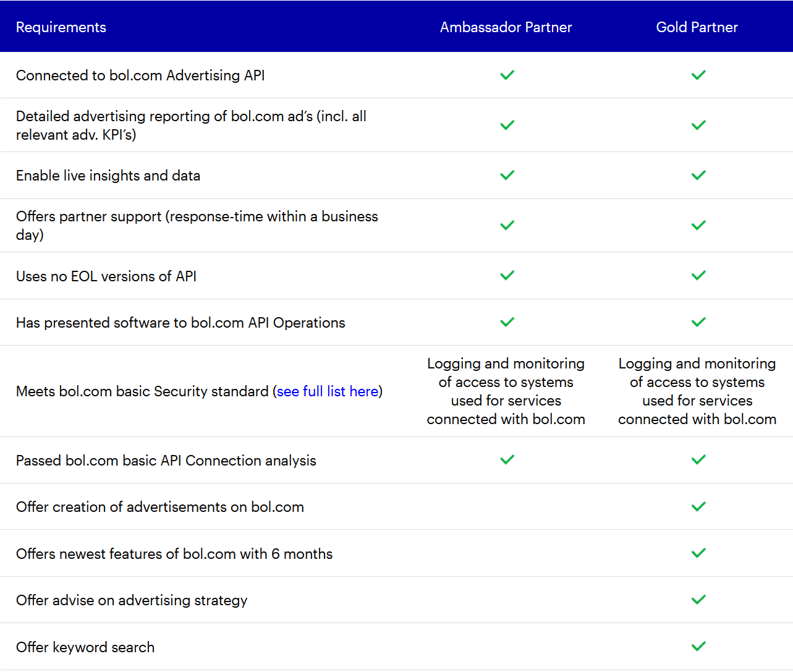Image resolution: width=793 pixels, height=672 pixels.
Task: Select 'Detailed advertising reporting of bol.com ad's' text
Action: coord(191,125)
